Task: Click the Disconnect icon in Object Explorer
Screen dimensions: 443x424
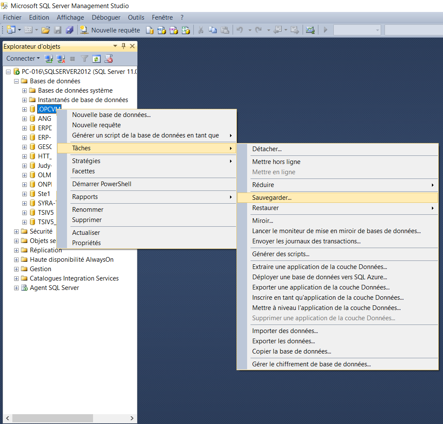Action: click(x=61, y=59)
